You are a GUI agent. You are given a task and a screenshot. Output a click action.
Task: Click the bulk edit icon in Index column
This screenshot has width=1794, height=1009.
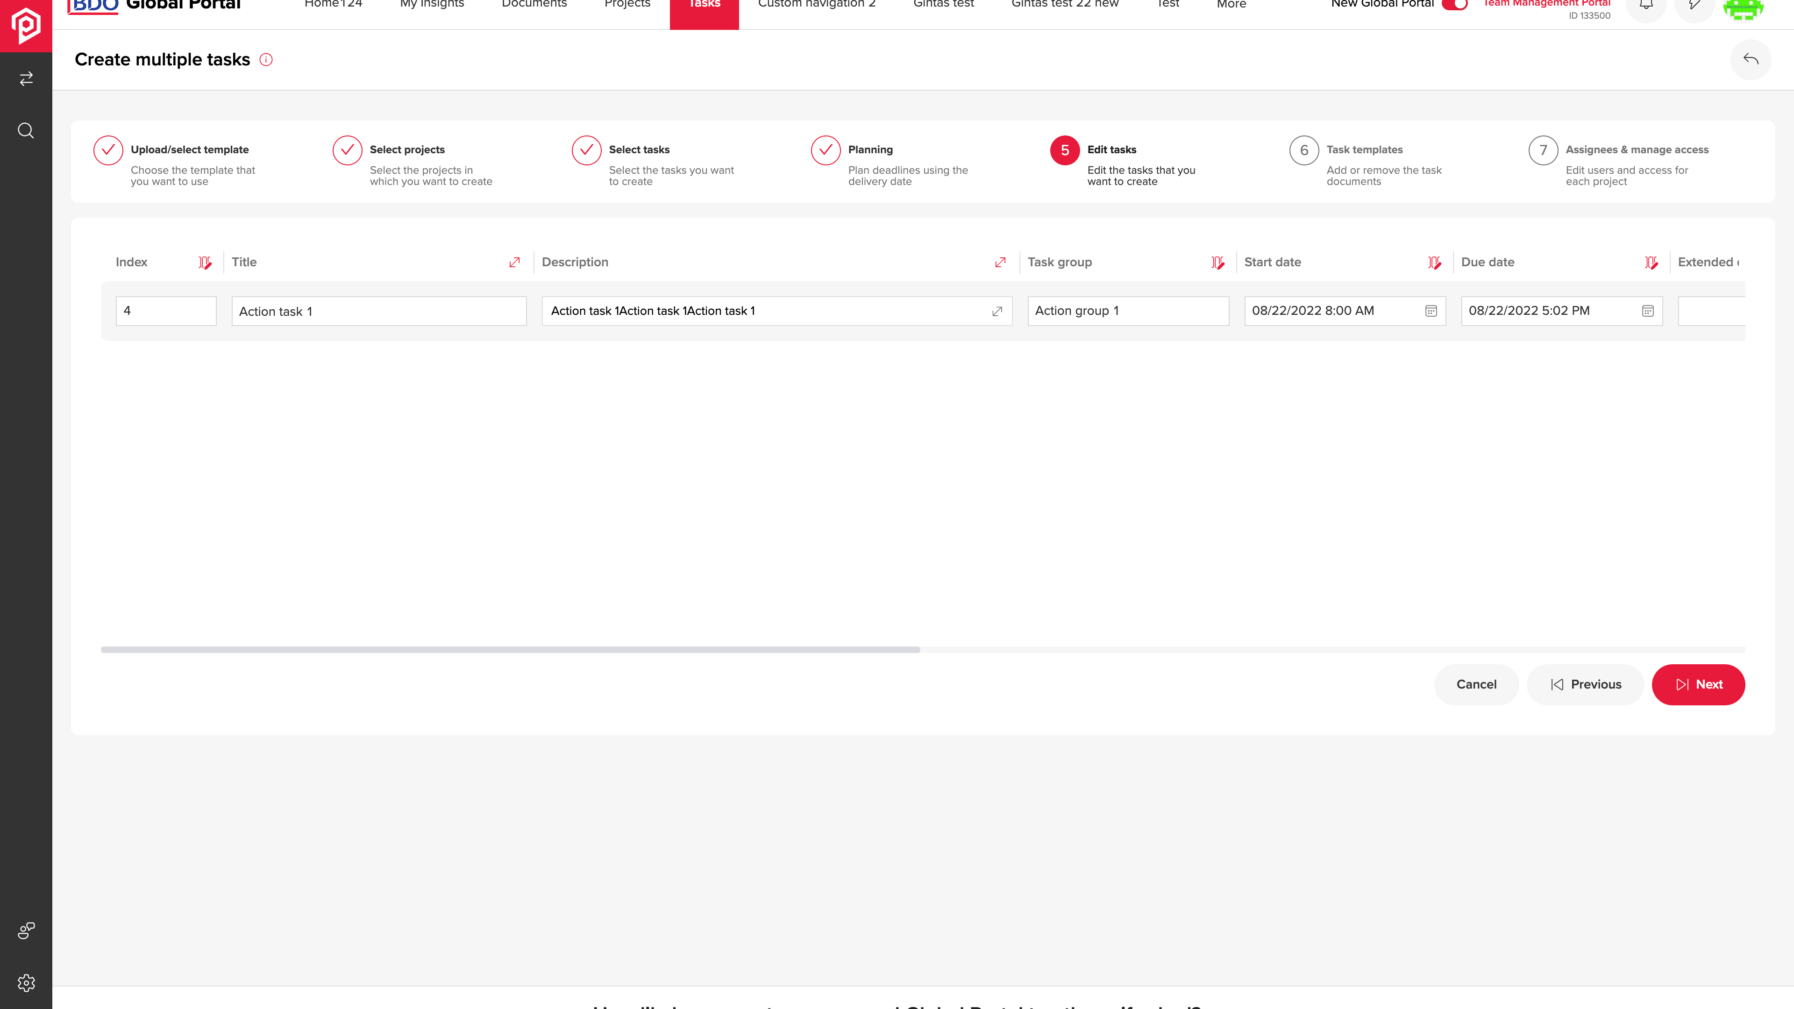205,263
